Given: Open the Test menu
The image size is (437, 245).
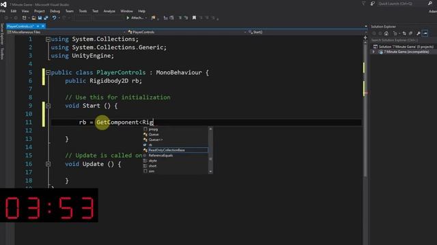Looking at the screenshot, I should (x=96, y=11).
